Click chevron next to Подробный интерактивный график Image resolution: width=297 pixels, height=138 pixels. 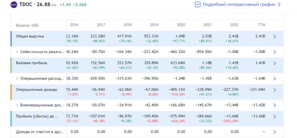(x=279, y=5)
